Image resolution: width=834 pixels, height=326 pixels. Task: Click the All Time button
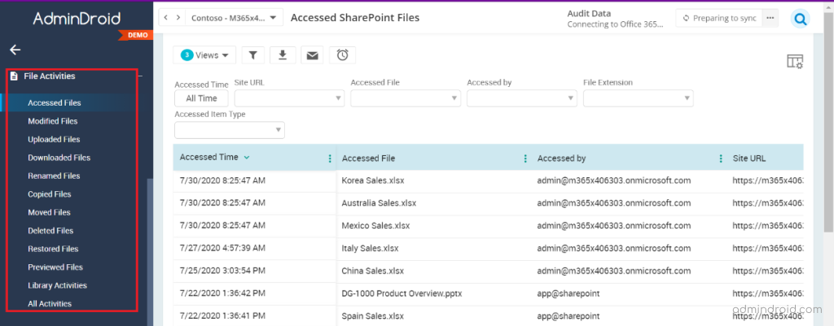(201, 98)
